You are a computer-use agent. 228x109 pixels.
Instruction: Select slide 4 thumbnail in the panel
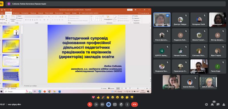(x=11, y=75)
